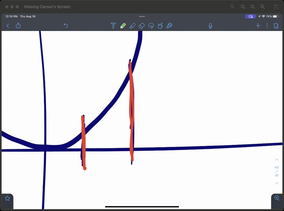284x211 pixels.
Task: Go to previous page with up chevron
Action: 277,159
